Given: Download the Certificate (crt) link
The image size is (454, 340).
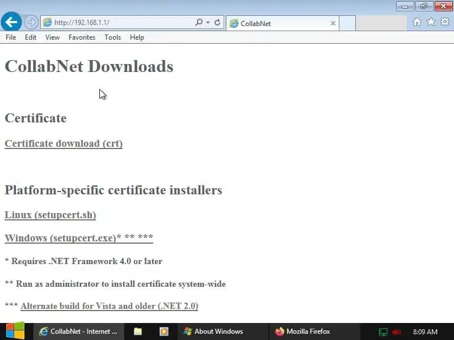Looking at the screenshot, I should pyautogui.click(x=64, y=144).
